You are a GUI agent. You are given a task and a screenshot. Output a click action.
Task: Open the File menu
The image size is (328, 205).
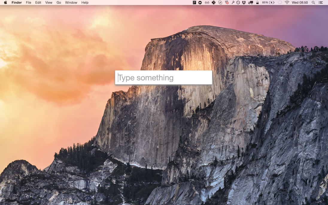click(x=28, y=2)
